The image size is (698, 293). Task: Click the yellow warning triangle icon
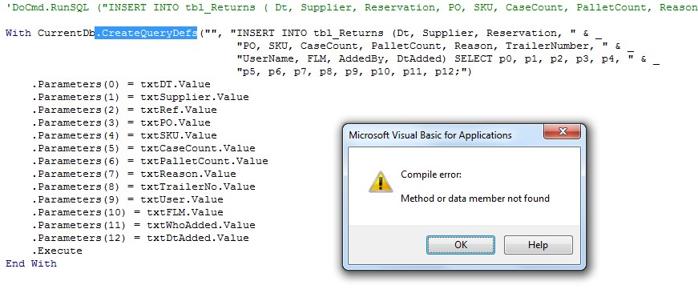coord(381,183)
